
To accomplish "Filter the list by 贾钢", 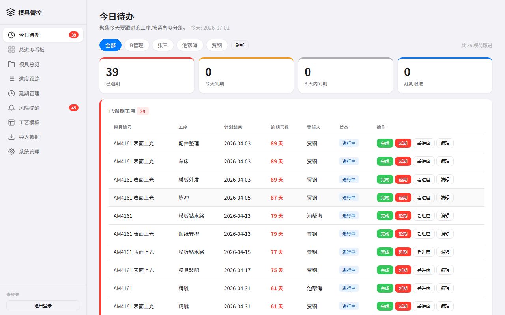I will coord(217,45).
